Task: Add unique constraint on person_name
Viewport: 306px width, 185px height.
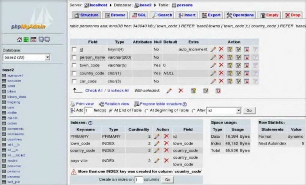Action: click(x=247, y=57)
